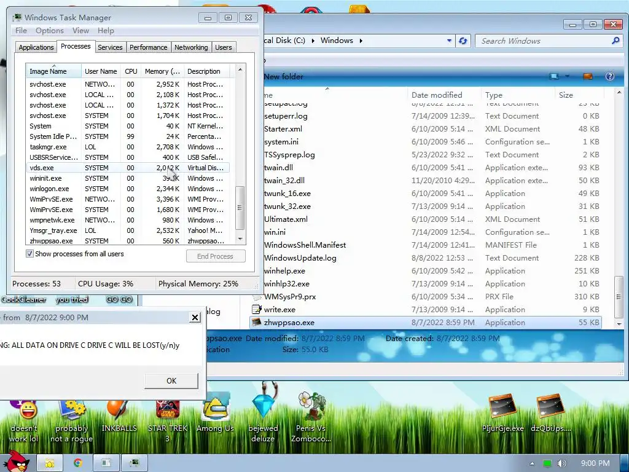Viewport: 629px width, 472px height.
Task: Click the process list scrollbar thumb
Action: click(240, 208)
